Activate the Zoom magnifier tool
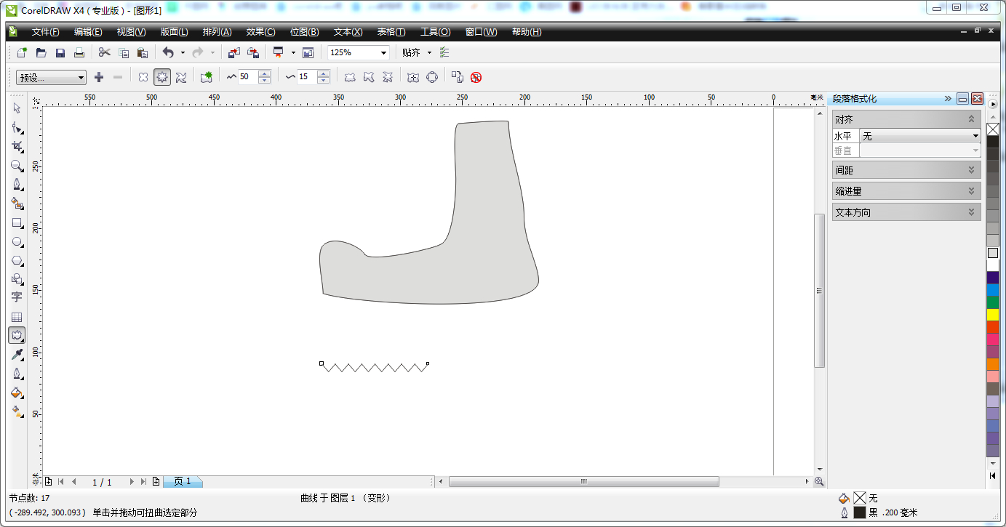This screenshot has width=1006, height=527. 17,165
